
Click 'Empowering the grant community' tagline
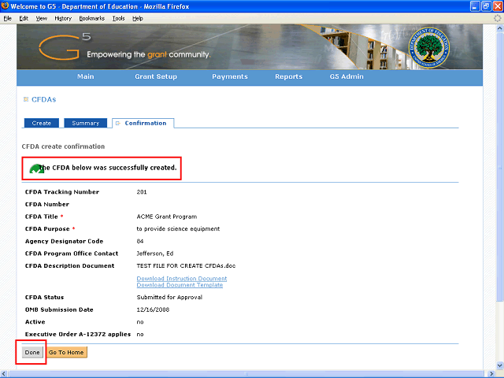click(149, 54)
